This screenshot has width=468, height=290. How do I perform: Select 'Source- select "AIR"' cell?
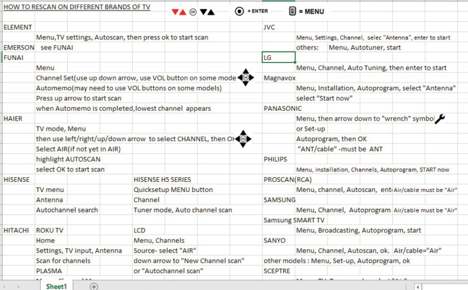pyautogui.click(x=165, y=251)
